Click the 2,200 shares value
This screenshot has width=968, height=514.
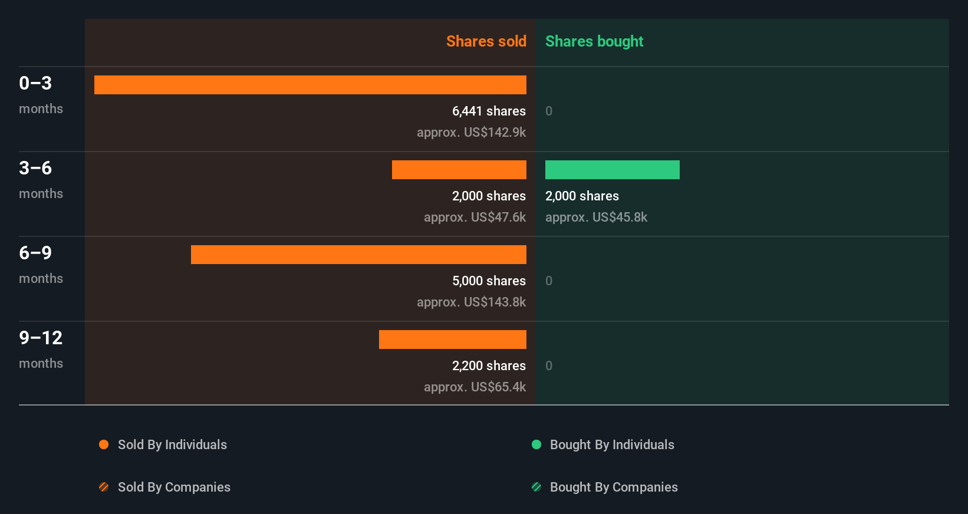(x=489, y=365)
